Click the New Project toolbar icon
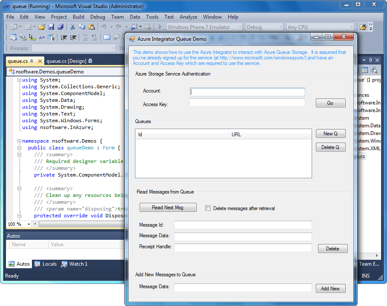387x306 pixels. pyautogui.click(x=14, y=27)
